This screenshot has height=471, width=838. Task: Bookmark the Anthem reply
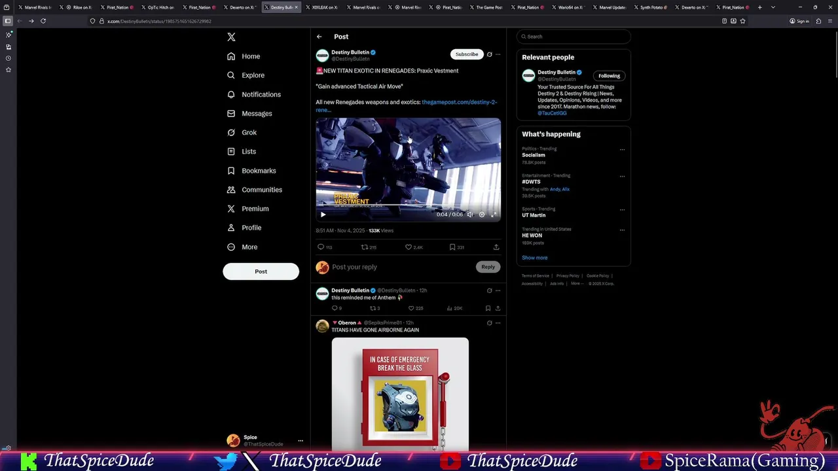488,308
